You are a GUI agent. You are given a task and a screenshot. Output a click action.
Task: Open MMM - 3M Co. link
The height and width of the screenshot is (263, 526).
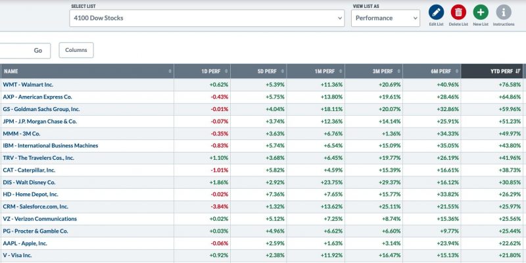point(22,133)
